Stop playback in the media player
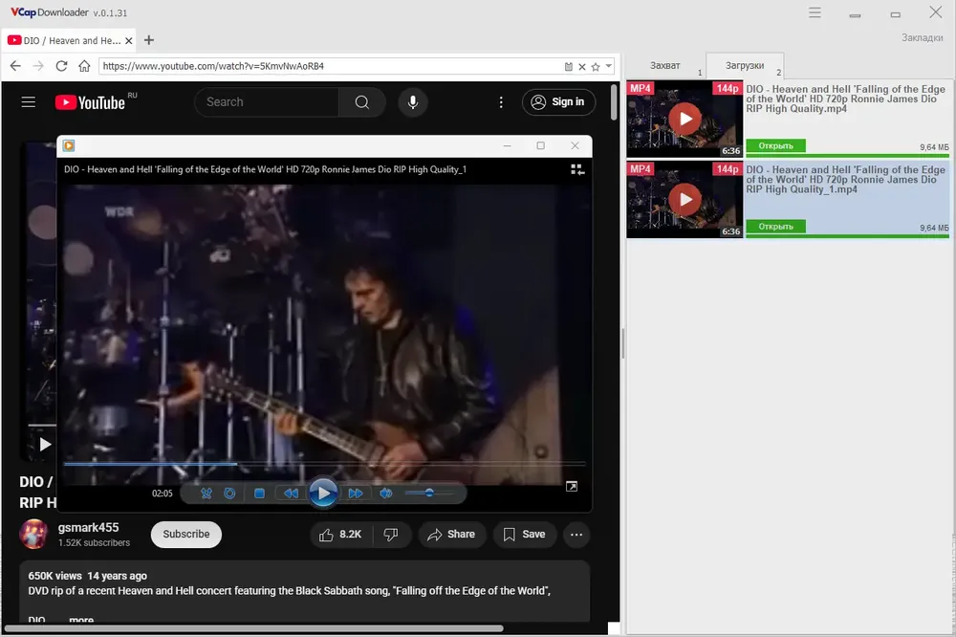This screenshot has height=637, width=956. click(x=259, y=493)
